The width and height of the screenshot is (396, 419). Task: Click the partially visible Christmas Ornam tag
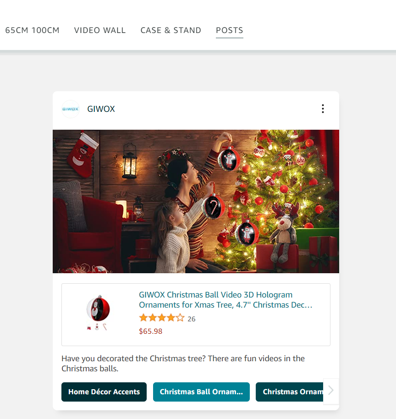(x=289, y=392)
